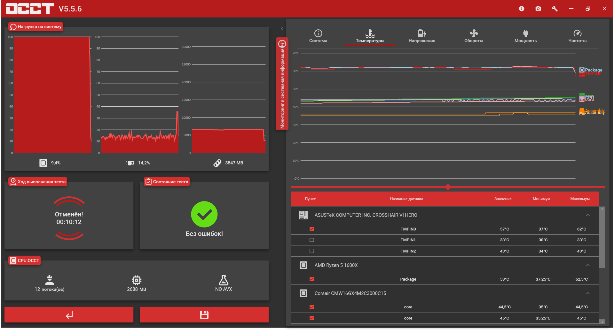
Task: Click the Пункт column header
Action: tap(310, 199)
